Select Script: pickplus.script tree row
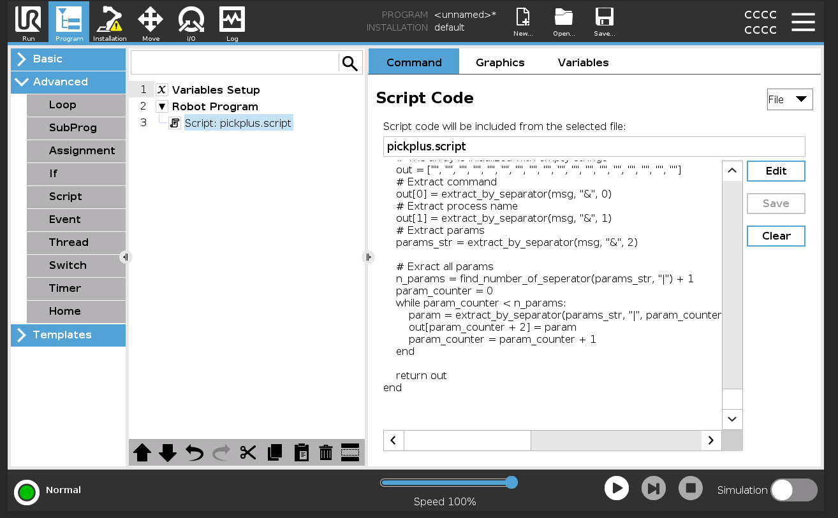 coord(246,123)
